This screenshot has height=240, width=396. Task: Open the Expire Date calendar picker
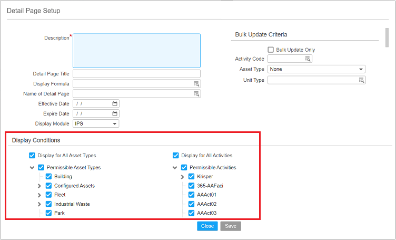click(x=115, y=114)
